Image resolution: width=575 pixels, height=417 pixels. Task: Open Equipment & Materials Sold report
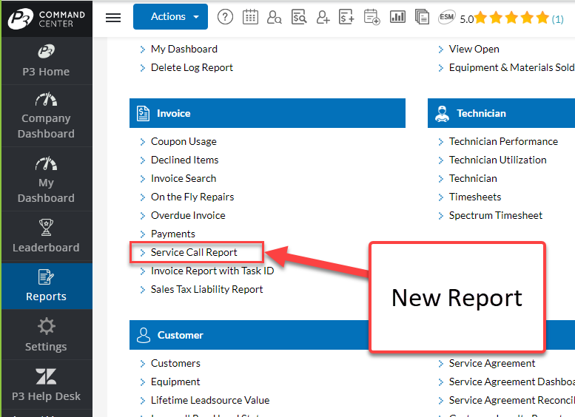click(511, 67)
